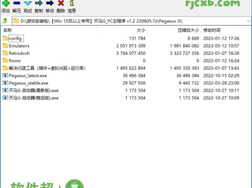Run the Test (测试) checkmark tool
Viewport: 252px width, 188px height.
pos(28,3)
